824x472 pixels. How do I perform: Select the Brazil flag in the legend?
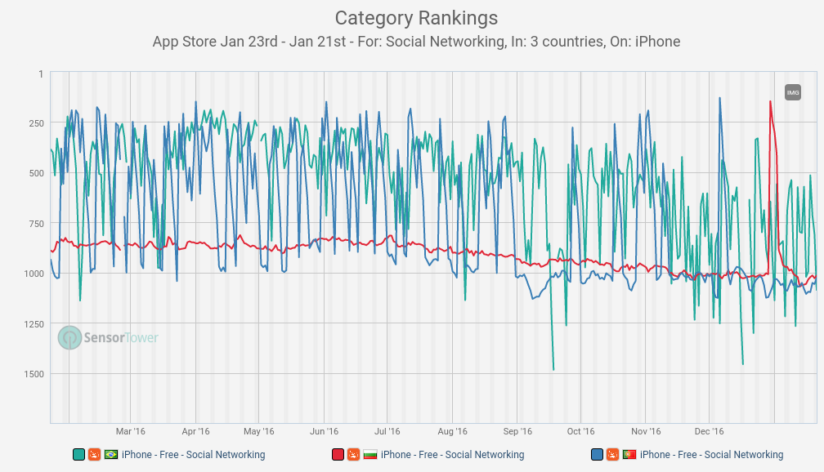111,455
